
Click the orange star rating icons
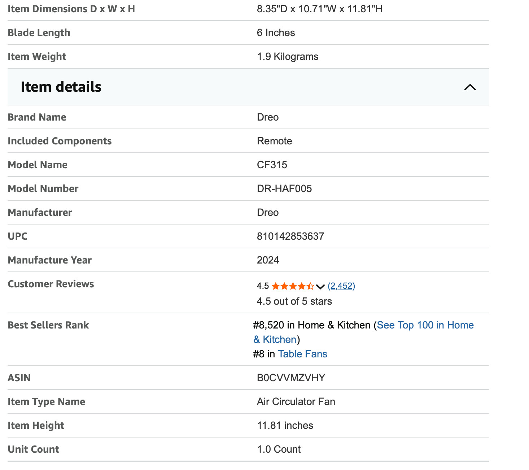292,286
